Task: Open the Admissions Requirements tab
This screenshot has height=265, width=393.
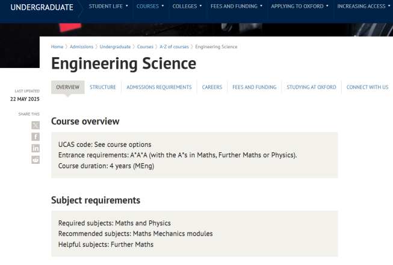Action: (x=159, y=87)
